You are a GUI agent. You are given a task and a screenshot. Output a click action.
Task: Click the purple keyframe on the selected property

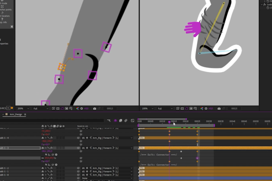(197, 158)
